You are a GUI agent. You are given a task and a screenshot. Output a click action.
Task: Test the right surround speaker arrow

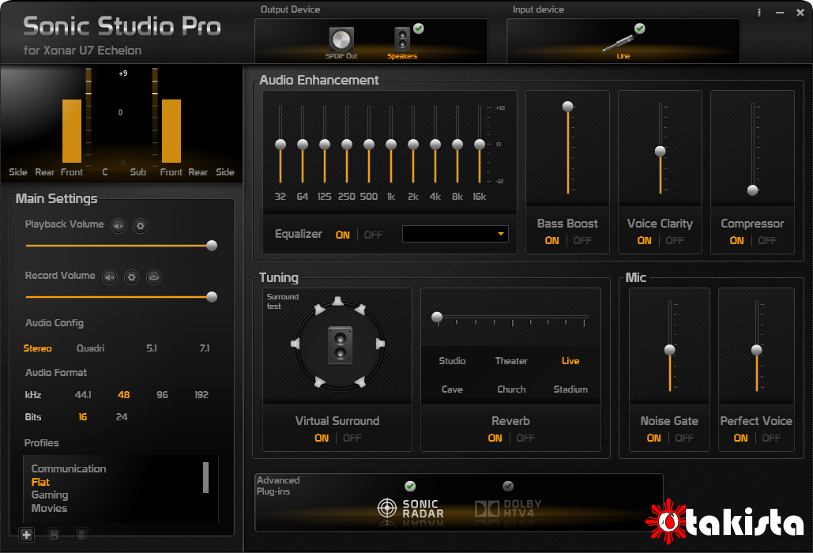(x=380, y=344)
